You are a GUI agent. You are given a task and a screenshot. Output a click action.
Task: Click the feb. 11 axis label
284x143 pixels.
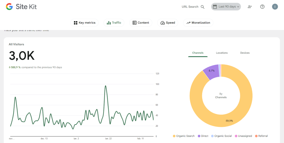pos(140,139)
